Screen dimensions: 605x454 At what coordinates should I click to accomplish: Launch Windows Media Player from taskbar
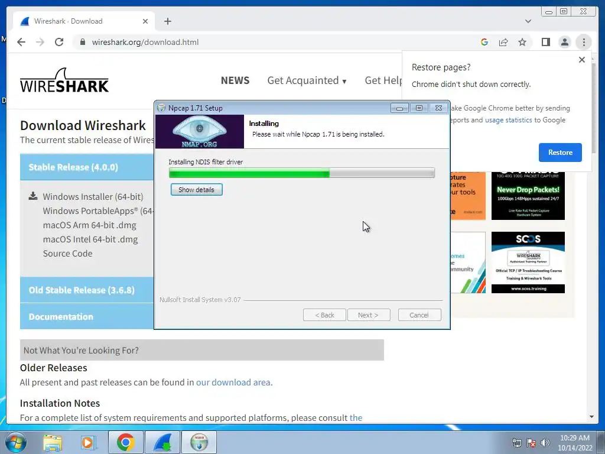(x=88, y=442)
